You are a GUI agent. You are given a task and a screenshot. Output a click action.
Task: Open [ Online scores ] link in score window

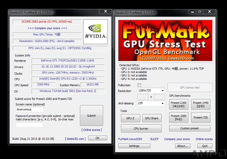[92, 130]
